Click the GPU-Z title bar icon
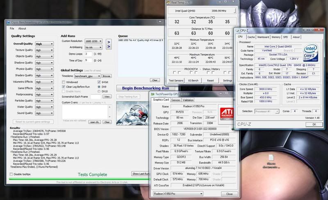The width and height of the screenshot is (328, 200). tap(153, 94)
